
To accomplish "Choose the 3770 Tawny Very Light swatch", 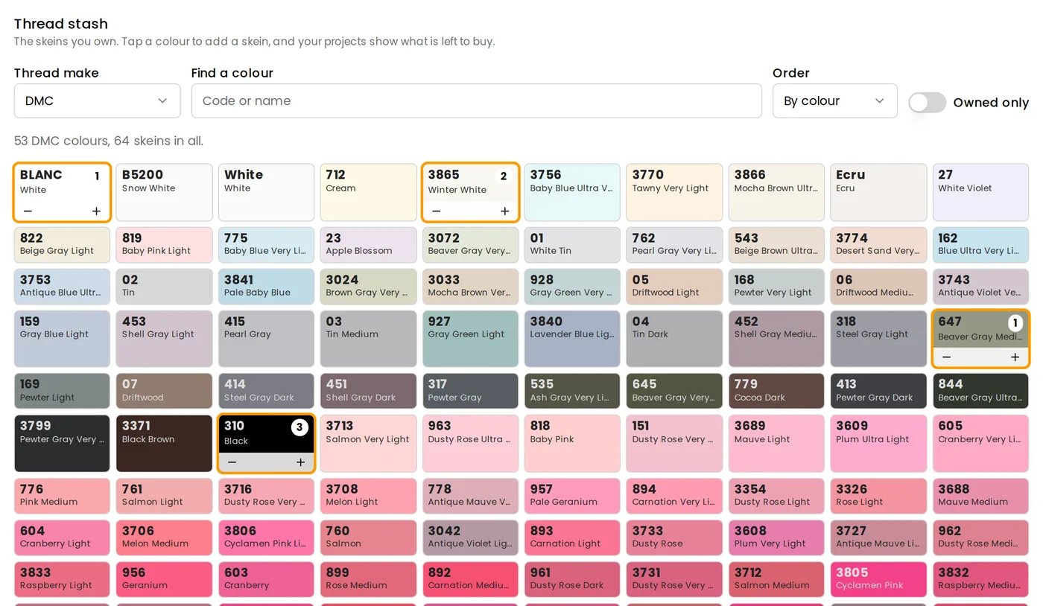I will click(x=674, y=193).
